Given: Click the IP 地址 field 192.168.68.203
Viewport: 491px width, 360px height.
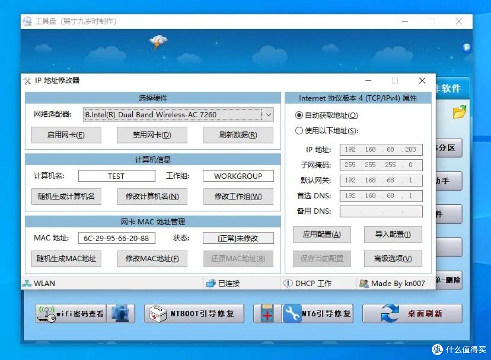Looking at the screenshot, I should tap(381, 149).
